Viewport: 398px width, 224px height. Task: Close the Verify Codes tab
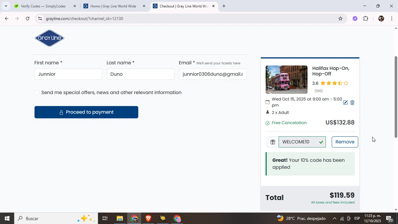click(x=75, y=6)
